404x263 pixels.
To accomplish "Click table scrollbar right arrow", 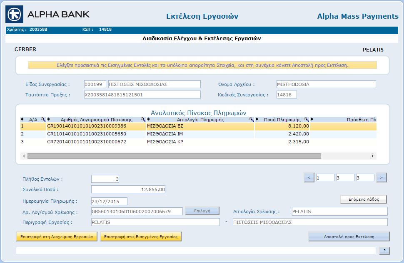I will coord(373,156).
